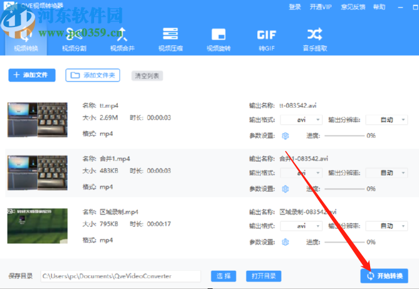The height and width of the screenshot is (289, 419).
Task: Open the 视频旋转 video rotate tab
Action: click(x=218, y=39)
